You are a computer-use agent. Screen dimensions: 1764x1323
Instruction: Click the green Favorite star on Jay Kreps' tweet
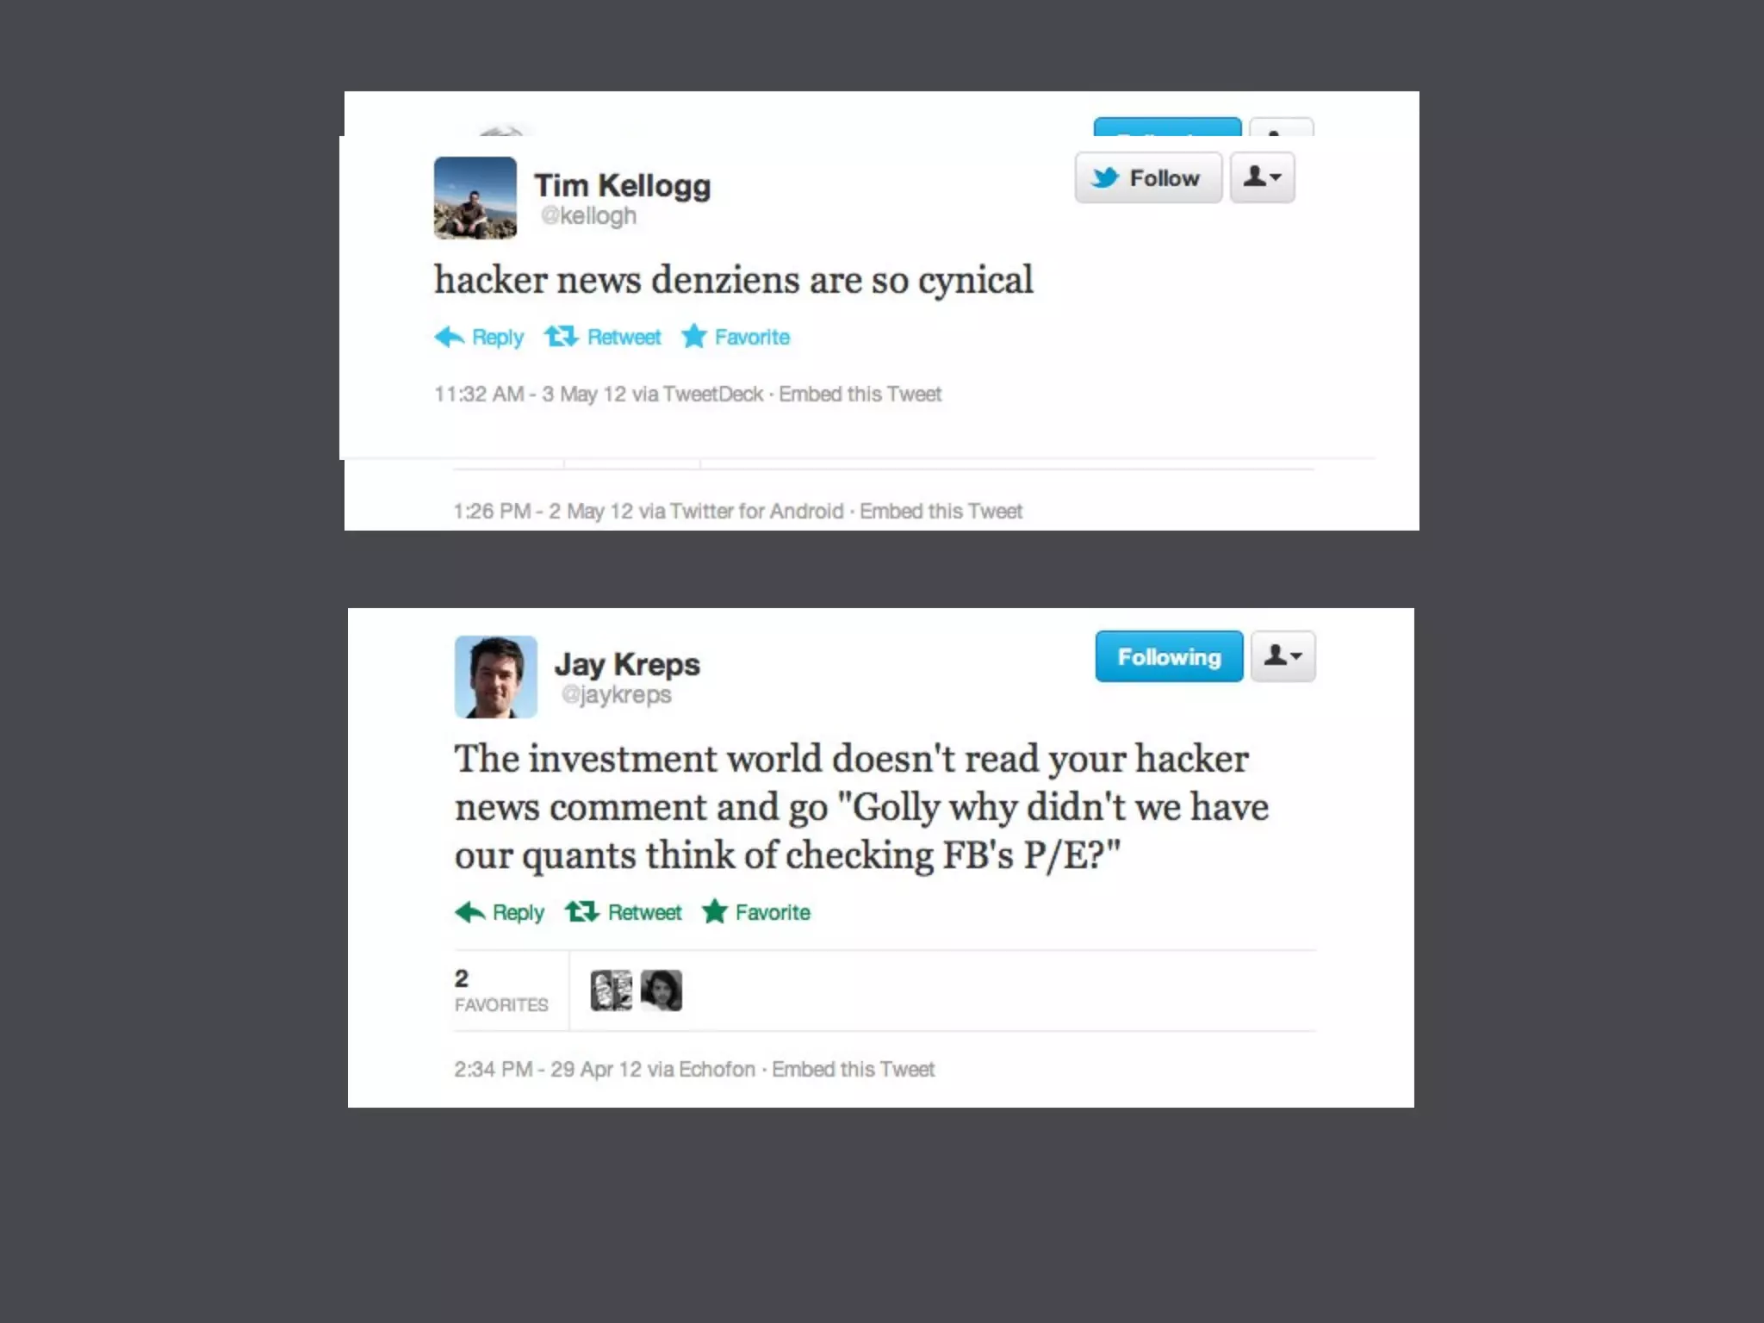click(x=714, y=911)
